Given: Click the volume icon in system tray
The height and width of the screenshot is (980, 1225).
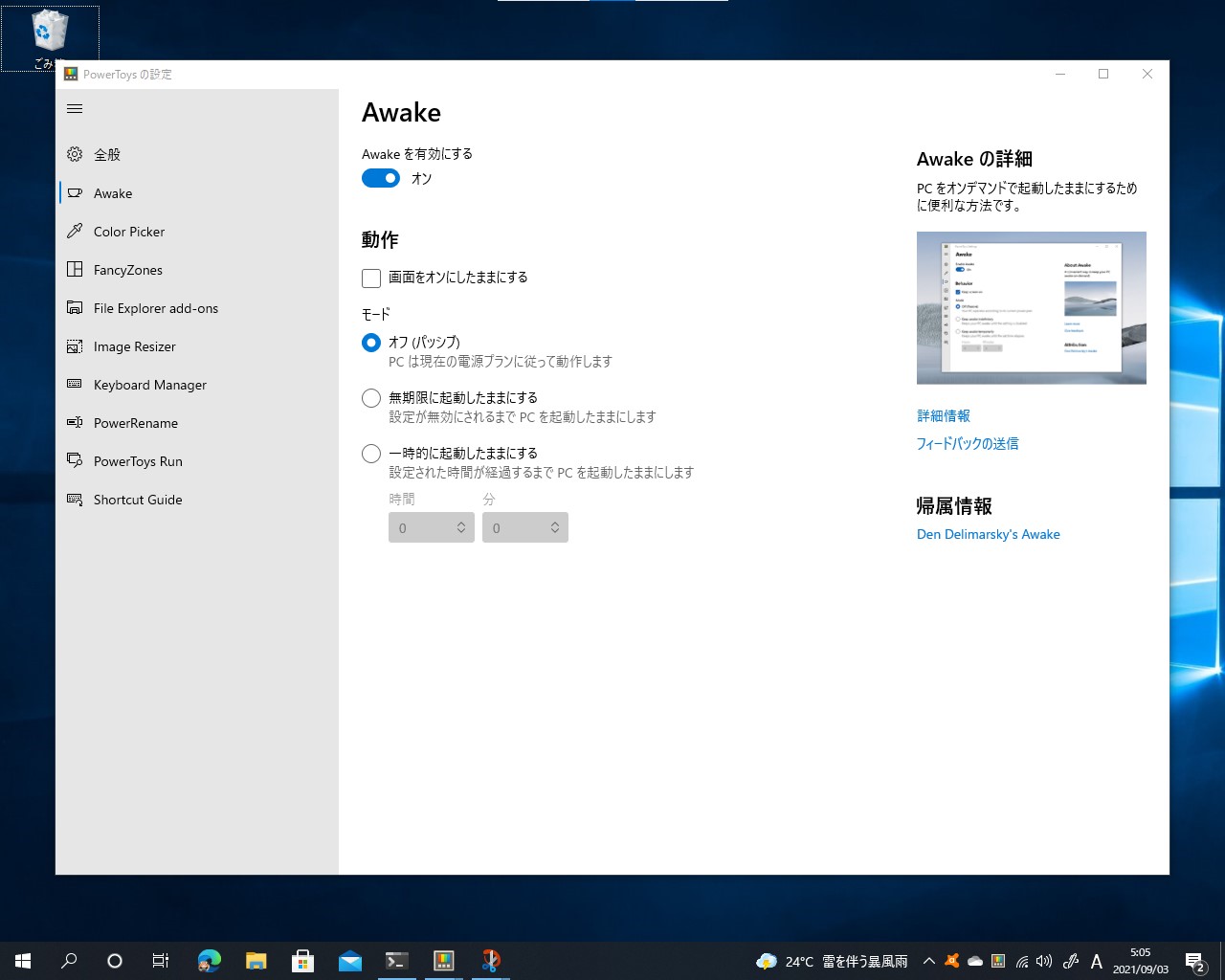Looking at the screenshot, I should click(x=1044, y=961).
